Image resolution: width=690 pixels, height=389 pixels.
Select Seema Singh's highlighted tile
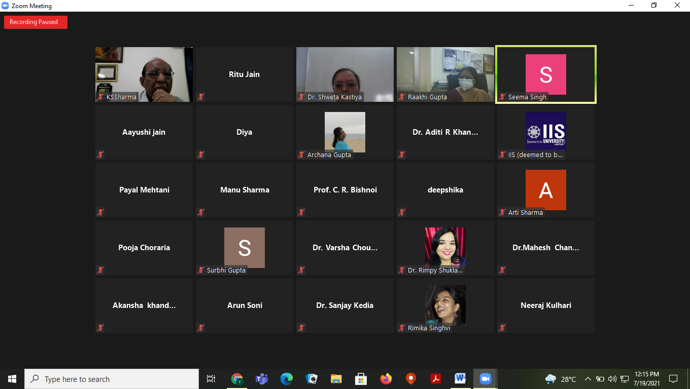(x=546, y=74)
